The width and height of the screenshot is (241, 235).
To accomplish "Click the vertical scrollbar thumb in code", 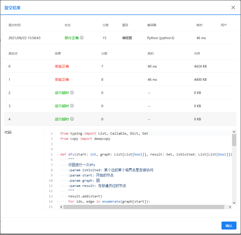I will click(x=234, y=140).
